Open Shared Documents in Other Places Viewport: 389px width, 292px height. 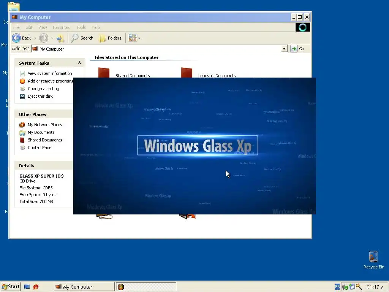click(x=45, y=140)
